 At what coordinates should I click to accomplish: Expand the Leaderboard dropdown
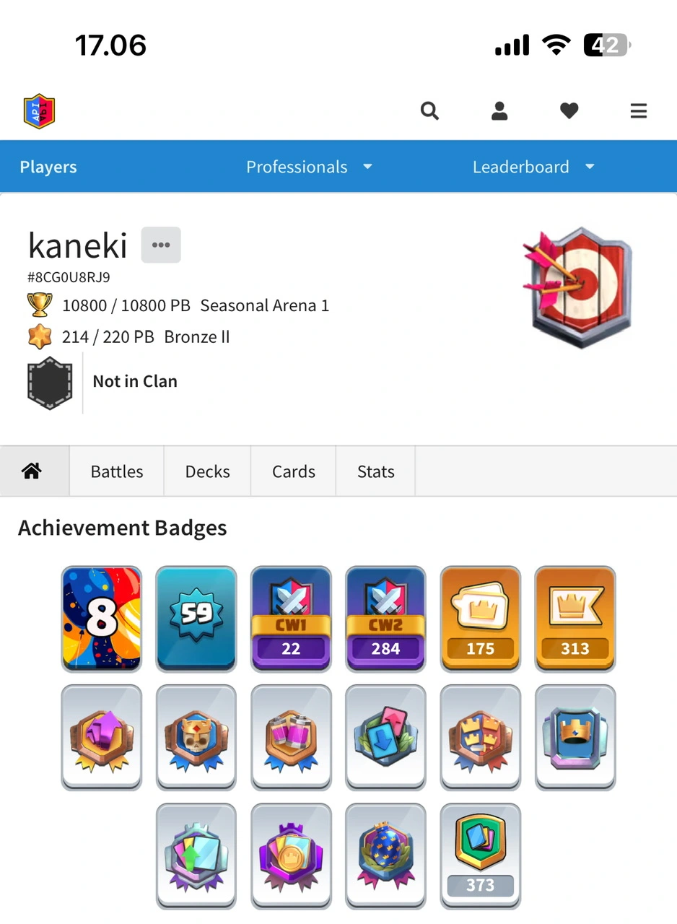click(533, 167)
